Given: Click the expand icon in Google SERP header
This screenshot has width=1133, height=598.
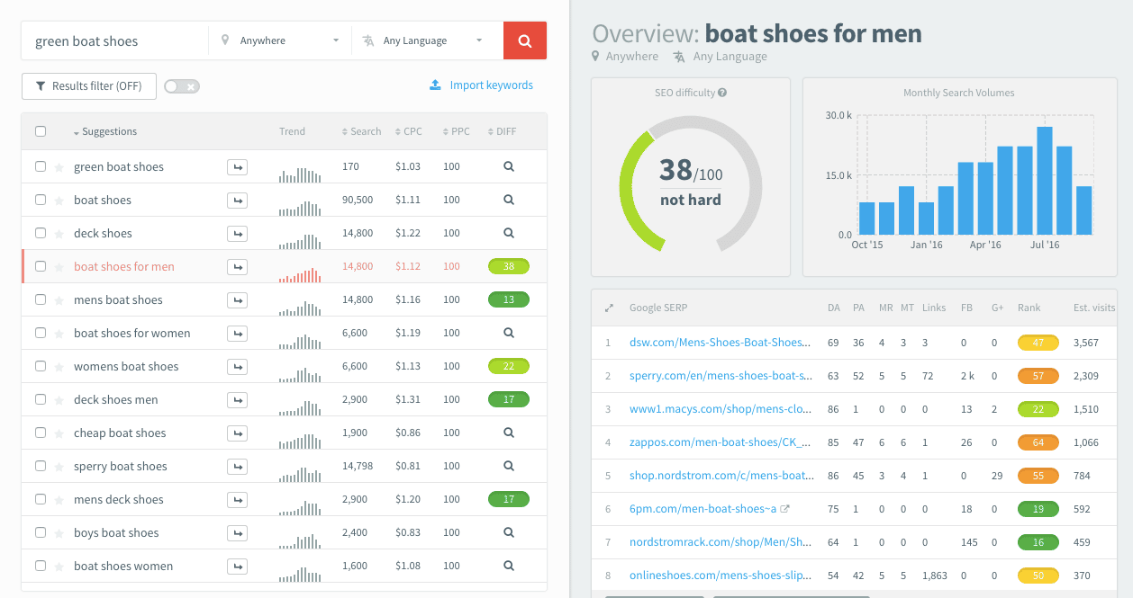Looking at the screenshot, I should pos(609,308).
